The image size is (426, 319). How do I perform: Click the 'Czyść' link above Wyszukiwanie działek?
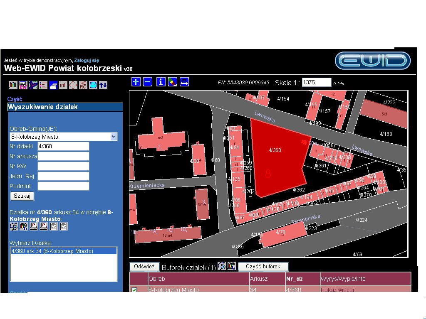point(15,99)
